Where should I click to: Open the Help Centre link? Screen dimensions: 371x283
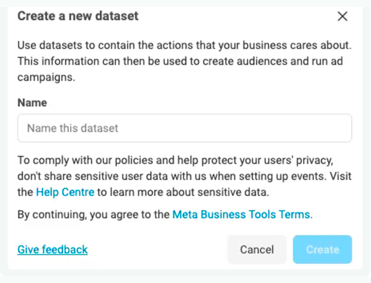pyautogui.click(x=65, y=192)
